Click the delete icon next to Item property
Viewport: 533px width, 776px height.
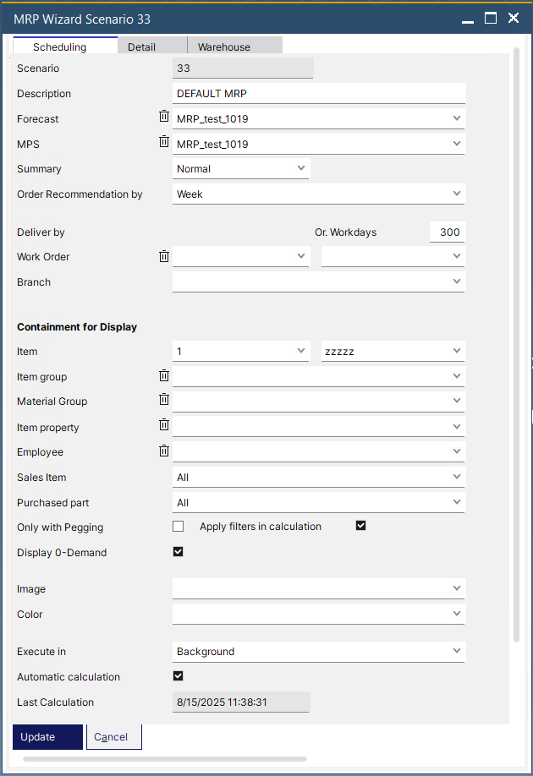pyautogui.click(x=164, y=424)
